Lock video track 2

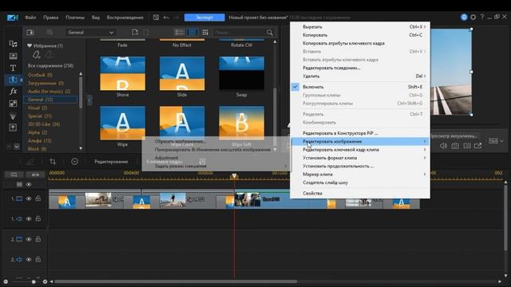[x=38, y=239]
